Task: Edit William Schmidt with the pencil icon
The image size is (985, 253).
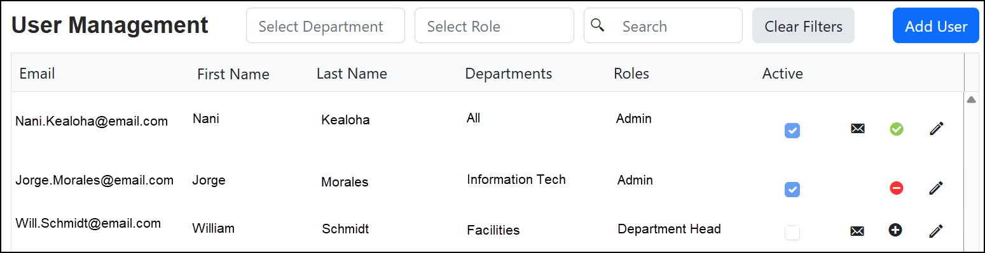Action: pos(936,231)
